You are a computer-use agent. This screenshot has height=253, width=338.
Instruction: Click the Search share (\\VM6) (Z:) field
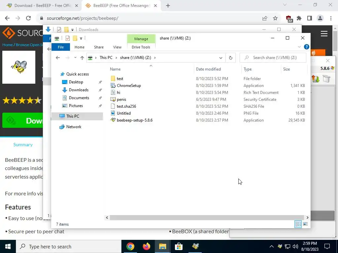tap(273, 58)
